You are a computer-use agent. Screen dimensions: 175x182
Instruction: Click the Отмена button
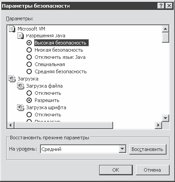153,170
